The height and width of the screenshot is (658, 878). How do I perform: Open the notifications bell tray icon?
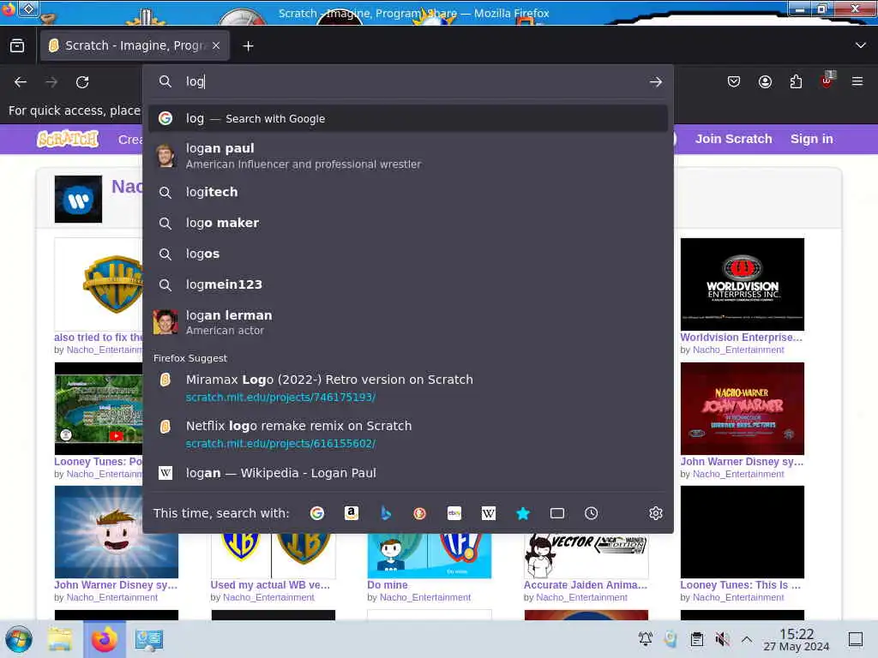pos(645,639)
